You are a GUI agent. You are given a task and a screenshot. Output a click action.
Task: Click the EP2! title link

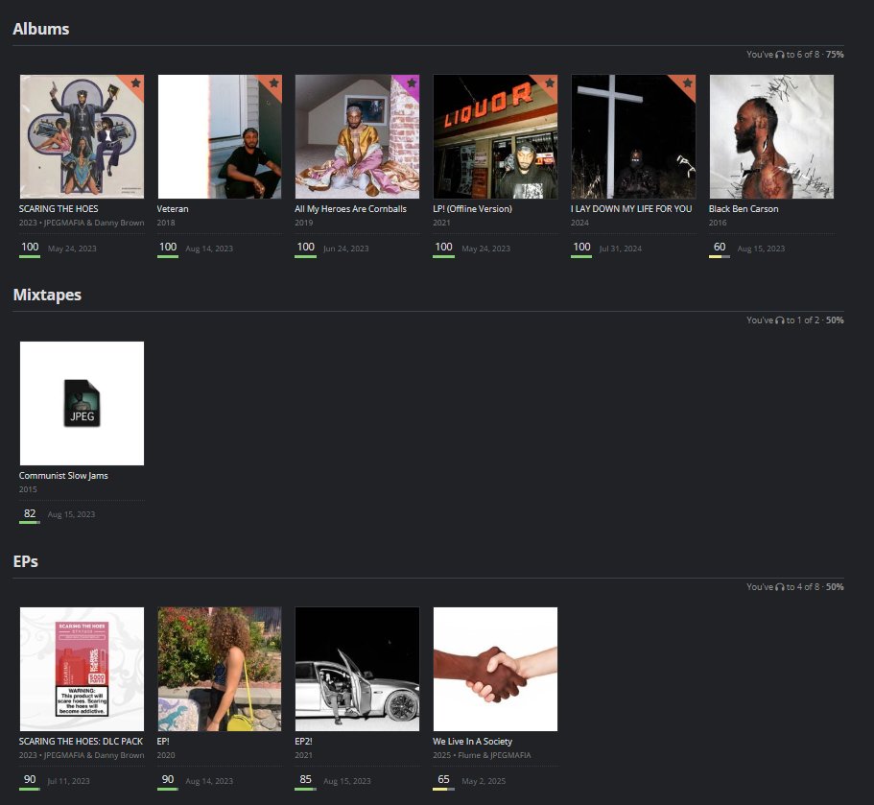pyautogui.click(x=304, y=742)
